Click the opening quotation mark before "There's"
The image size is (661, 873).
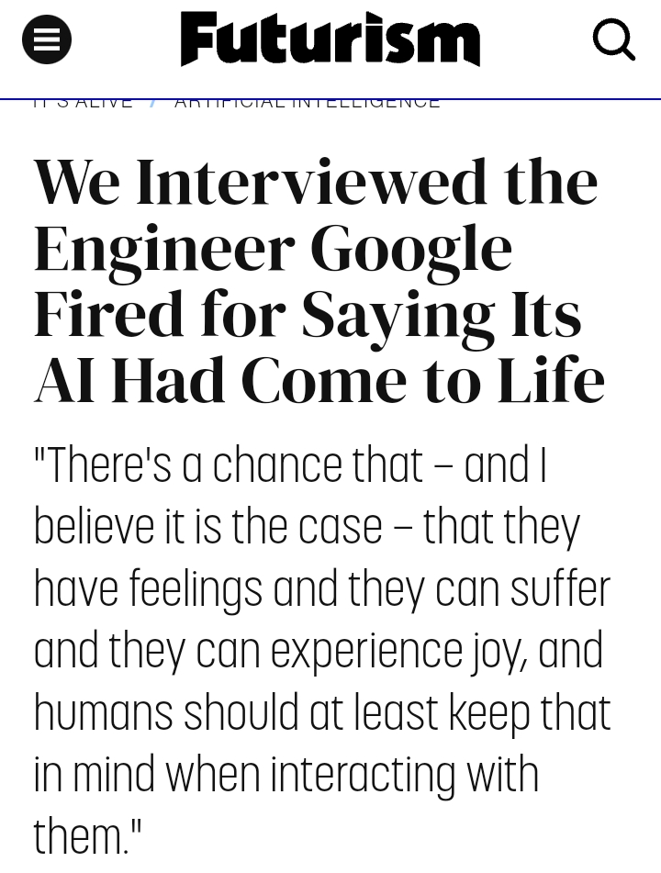point(39,452)
